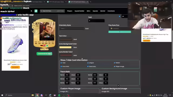Click the Search for Player field

[x=52, y=11]
